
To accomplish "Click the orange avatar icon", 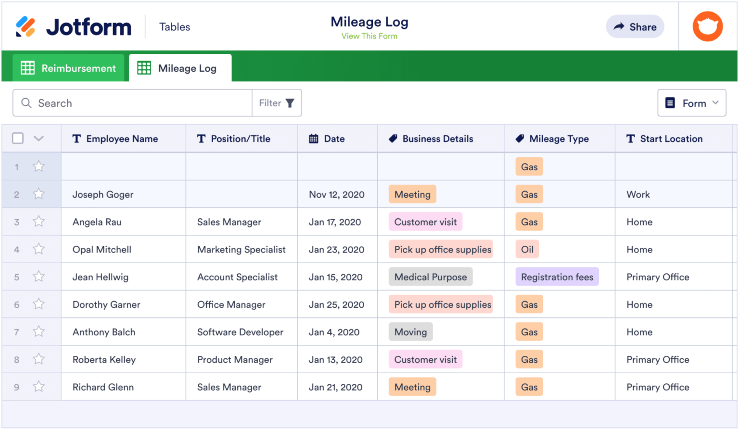I will pyautogui.click(x=707, y=26).
